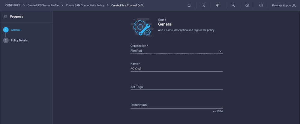300x124 pixels.
Task: Open the settings gear icon
Action: tap(247, 5)
